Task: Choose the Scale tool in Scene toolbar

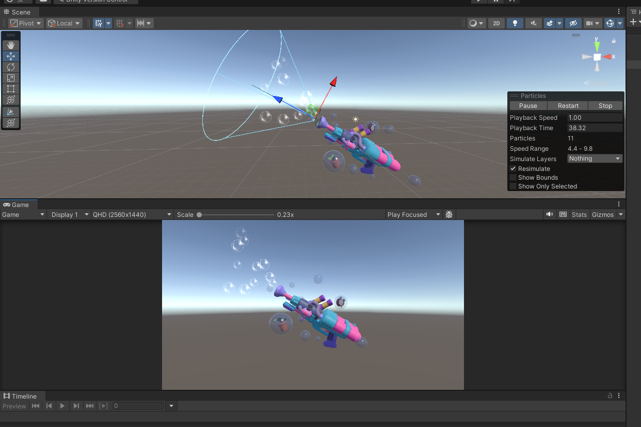Action: [11, 78]
